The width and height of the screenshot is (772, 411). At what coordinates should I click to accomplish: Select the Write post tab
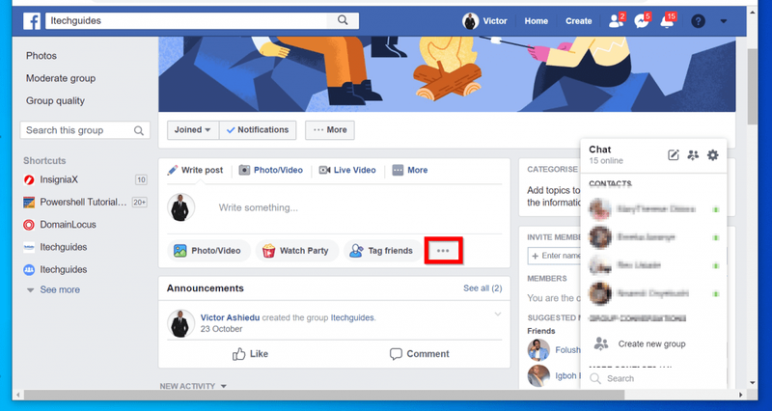point(195,171)
